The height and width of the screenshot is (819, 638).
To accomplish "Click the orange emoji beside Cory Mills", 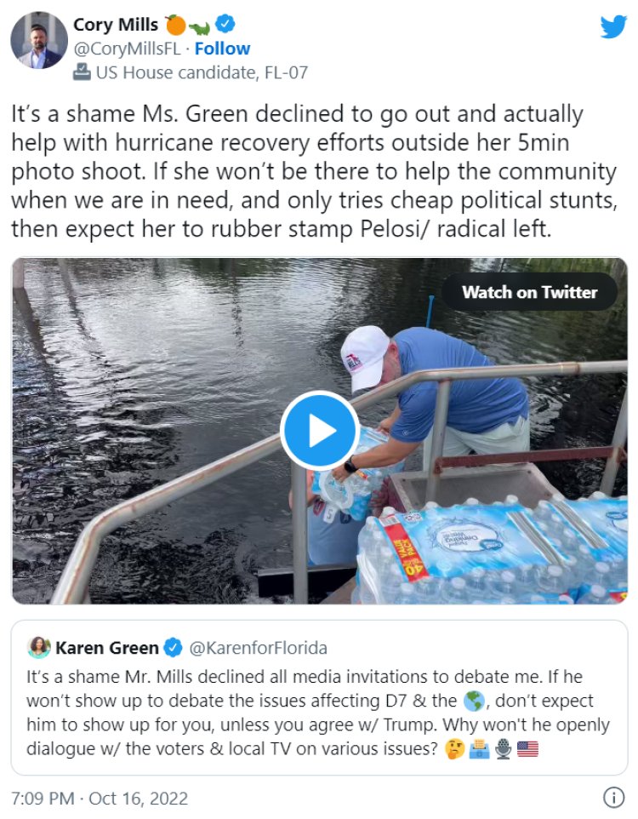I will pos(175,25).
